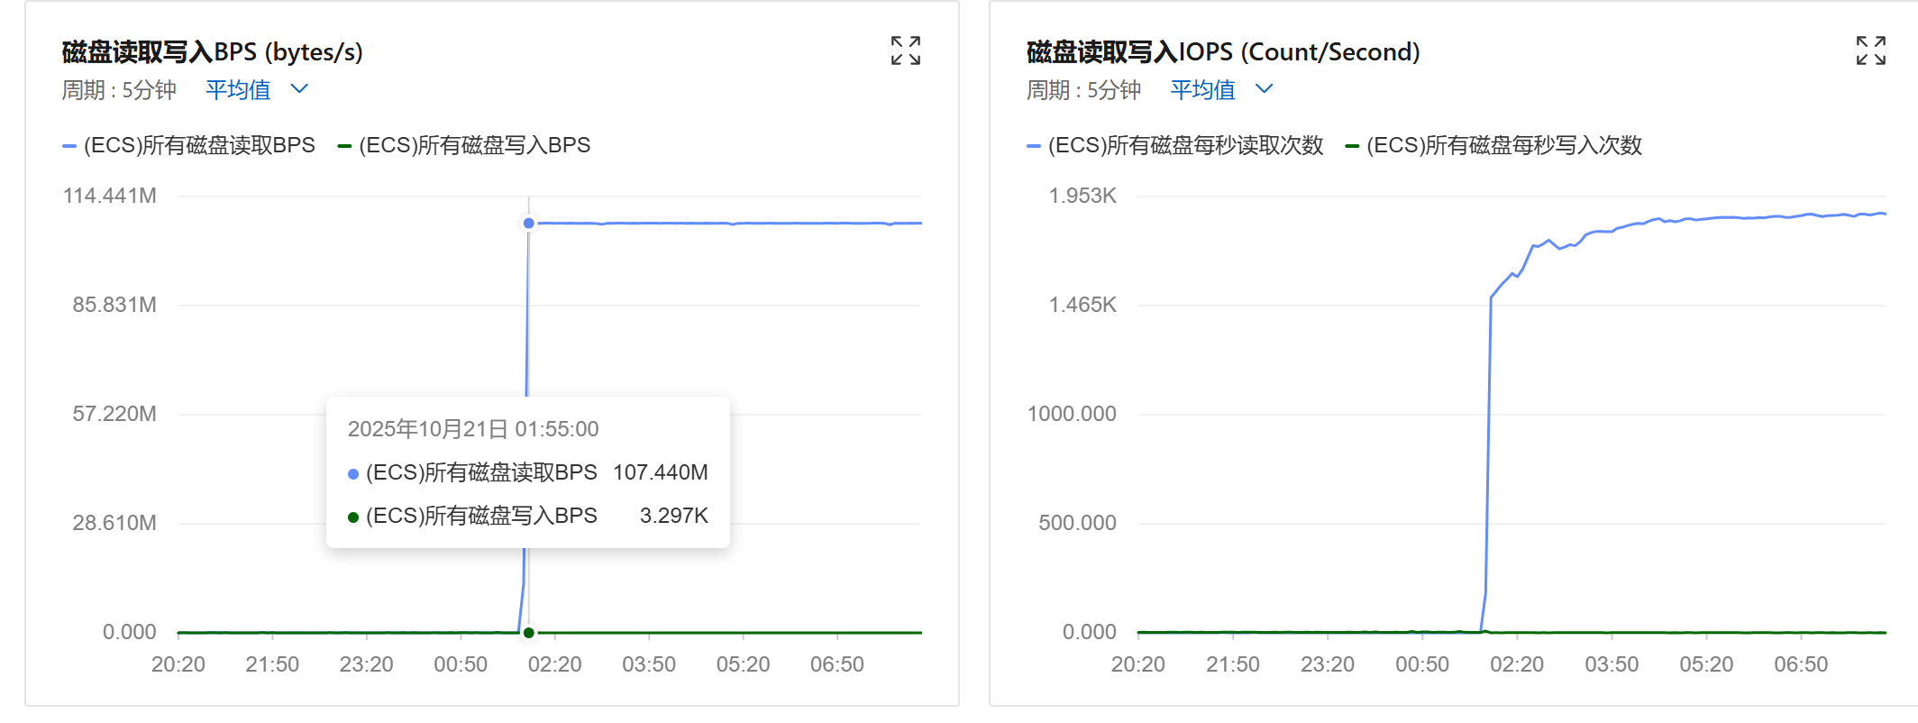
Task: Click the 磁盘读取写入BPS (bytes/s) chart title
Action: tap(212, 52)
